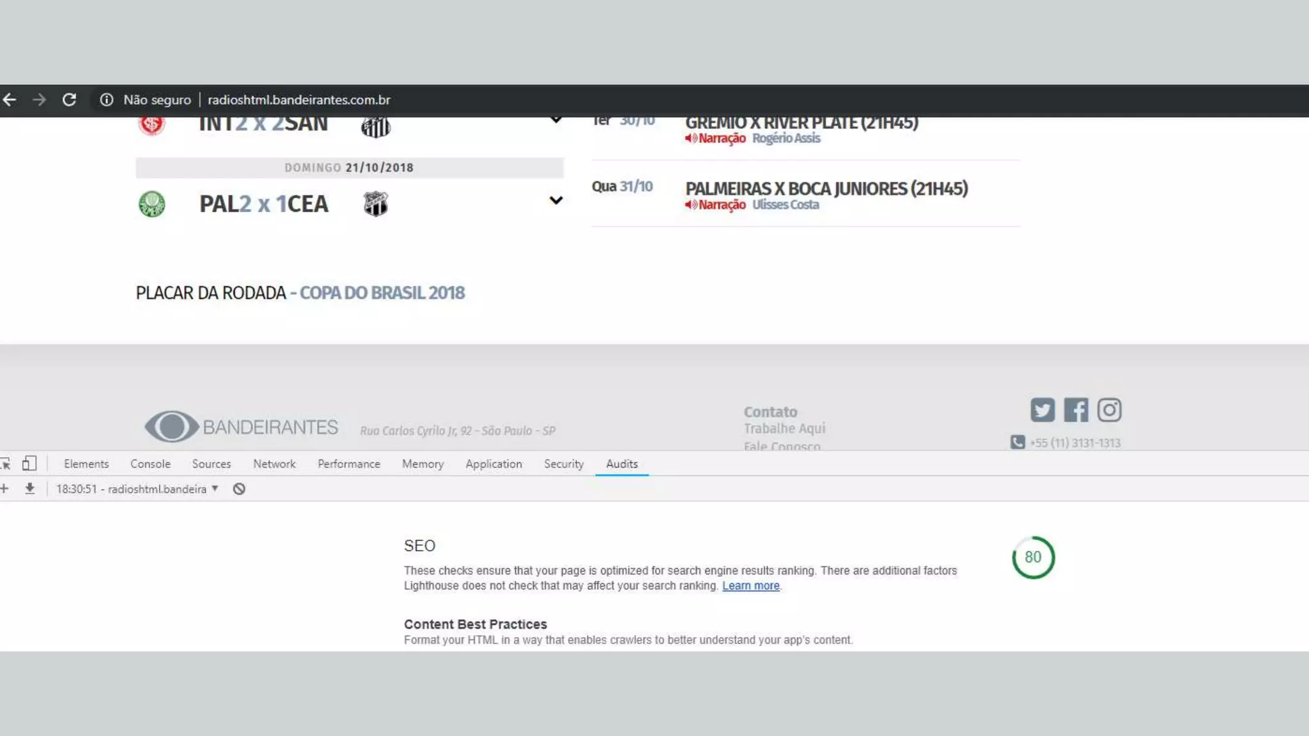
Task: Expand the INT 2 x 2 SAN match details
Action: click(x=556, y=120)
